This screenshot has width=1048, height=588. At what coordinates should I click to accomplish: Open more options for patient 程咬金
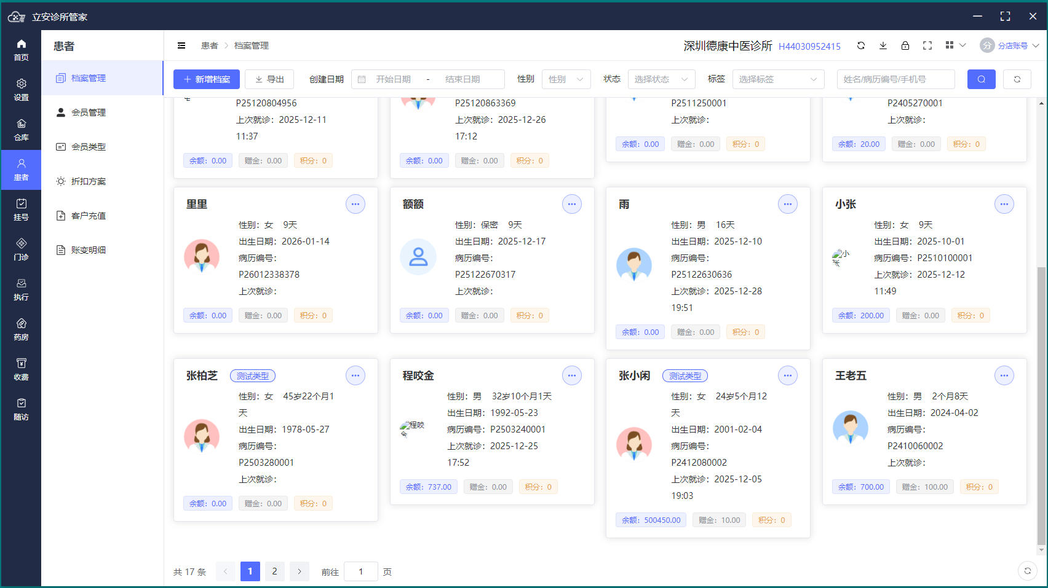[572, 375]
